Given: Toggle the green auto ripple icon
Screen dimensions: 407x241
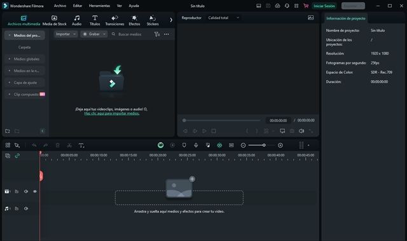Looking at the screenshot, I should pos(219,145).
